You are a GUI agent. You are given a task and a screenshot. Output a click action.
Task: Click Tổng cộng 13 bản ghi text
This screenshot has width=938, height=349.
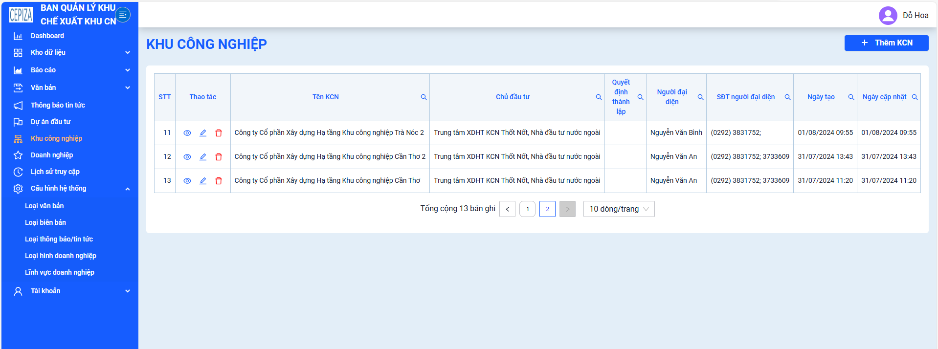click(x=458, y=209)
